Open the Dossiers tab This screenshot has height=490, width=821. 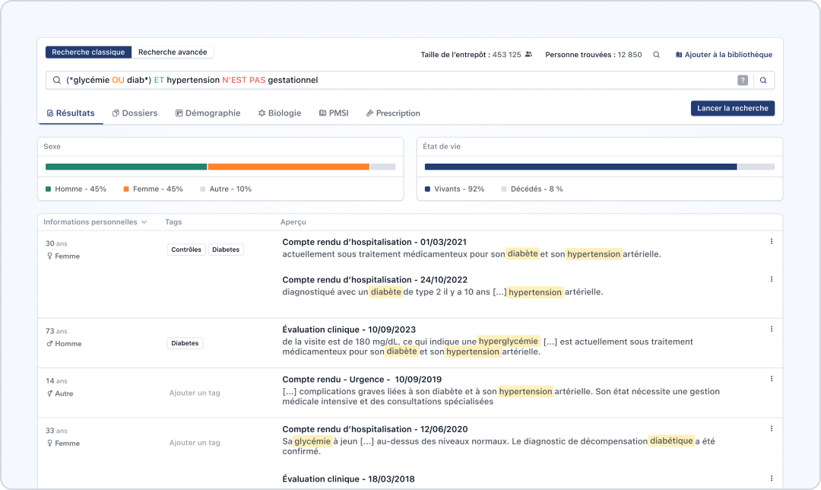click(x=135, y=113)
